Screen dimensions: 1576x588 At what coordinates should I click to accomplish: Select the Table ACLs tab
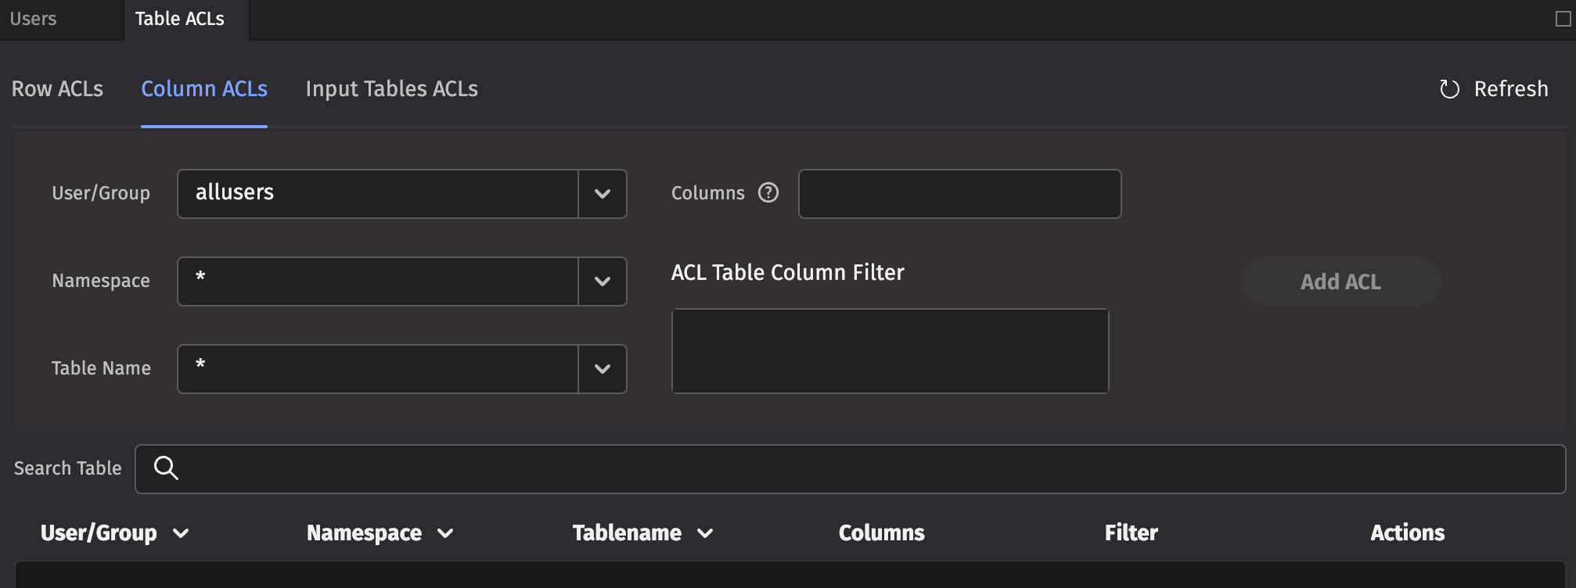pyautogui.click(x=180, y=19)
